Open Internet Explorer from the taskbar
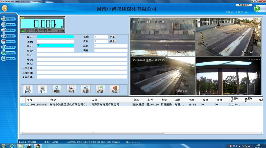 click(12, 146)
